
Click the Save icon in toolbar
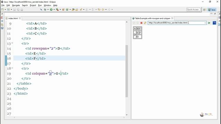[15, 10]
